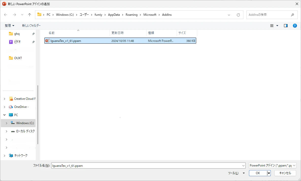
Task: Select ネットワーク in sidebar
Action: (18, 155)
